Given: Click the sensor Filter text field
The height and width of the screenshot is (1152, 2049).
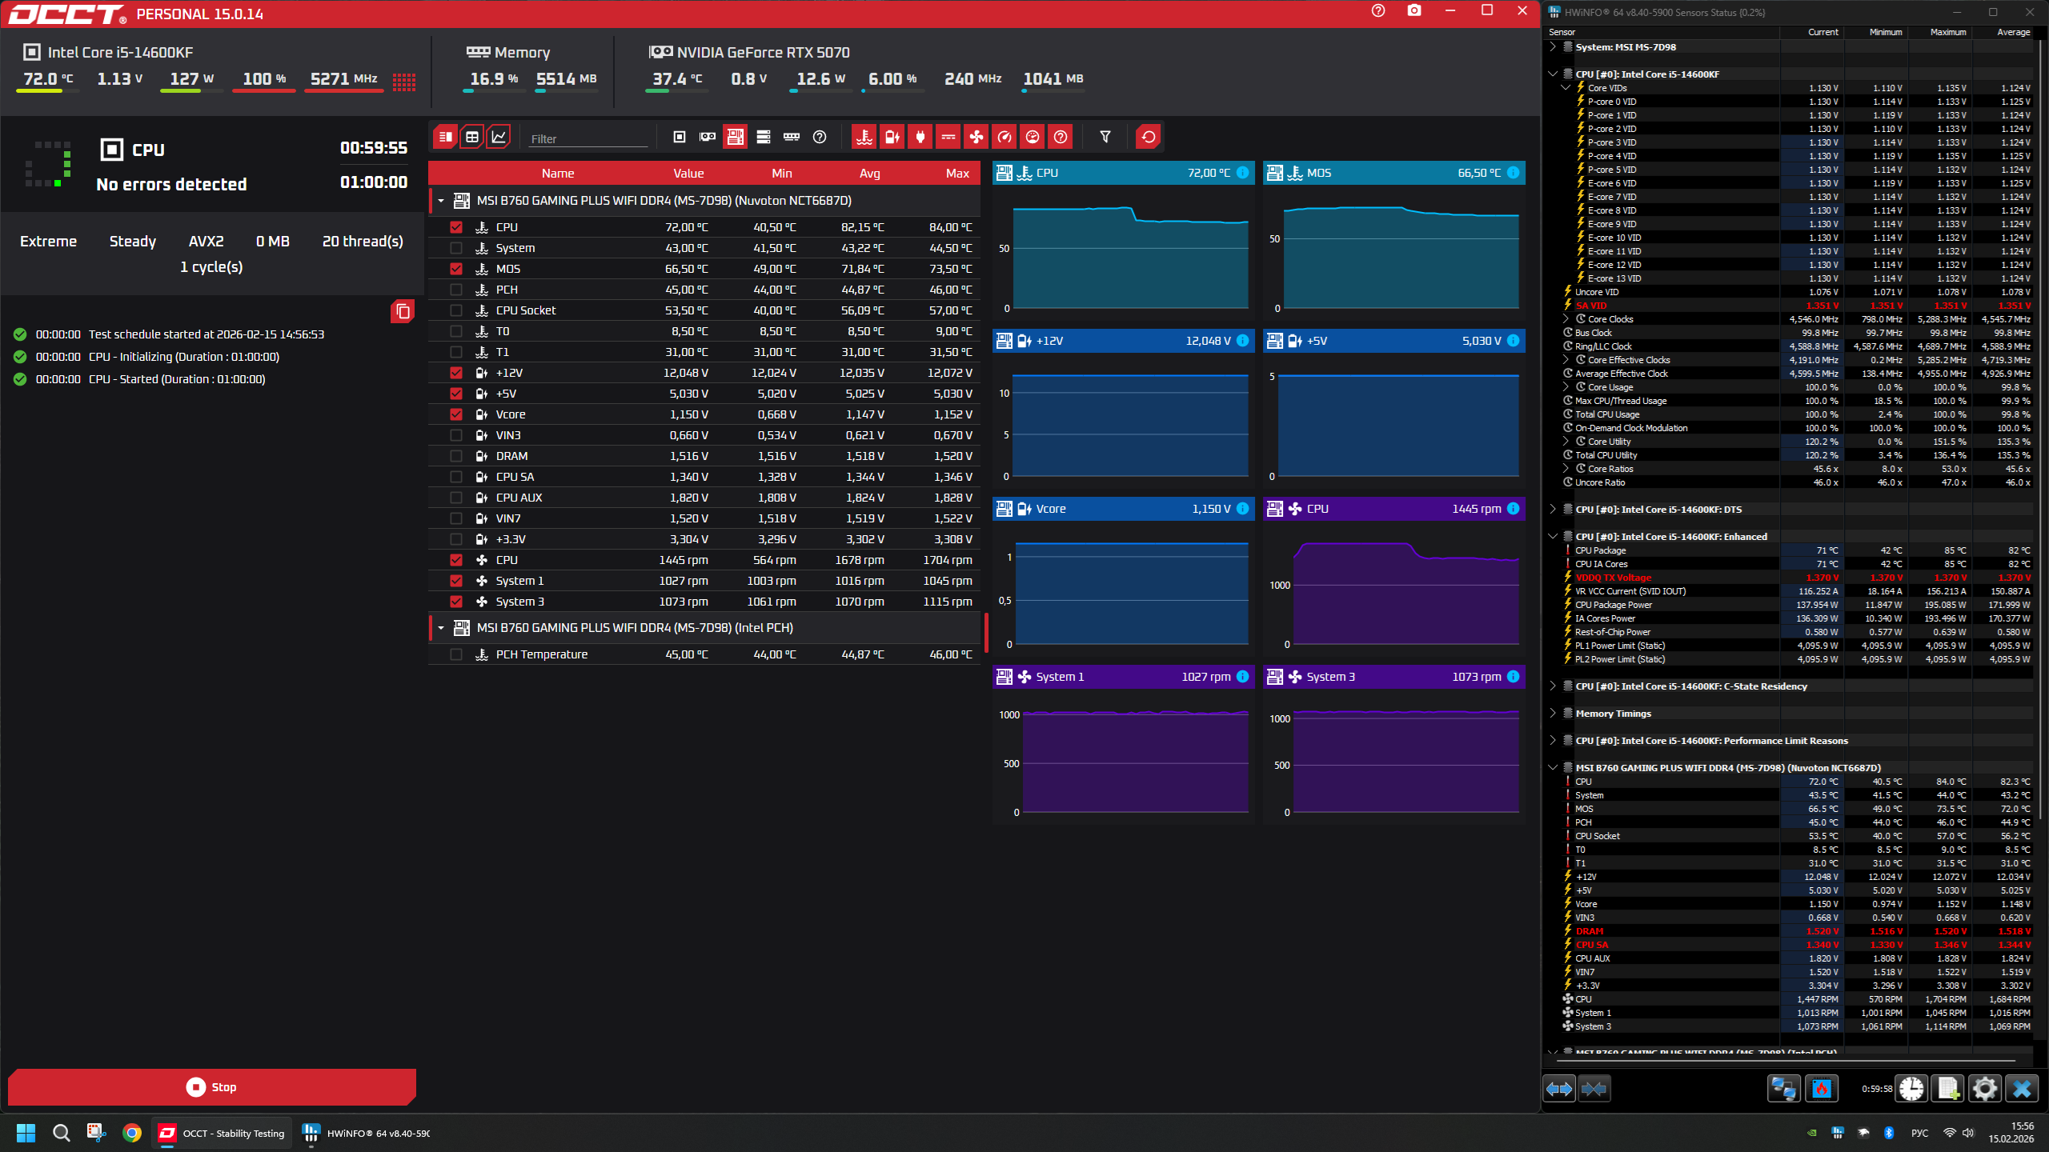Looking at the screenshot, I should coord(587,138).
